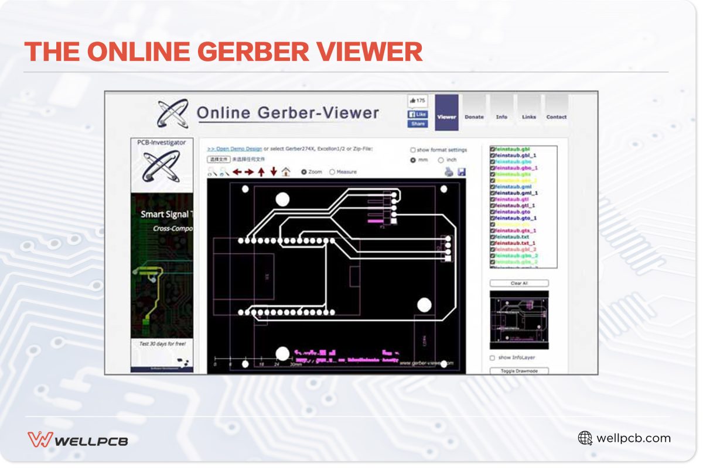The width and height of the screenshot is (703, 468).
Task: Switch units to inch
Action: point(441,160)
